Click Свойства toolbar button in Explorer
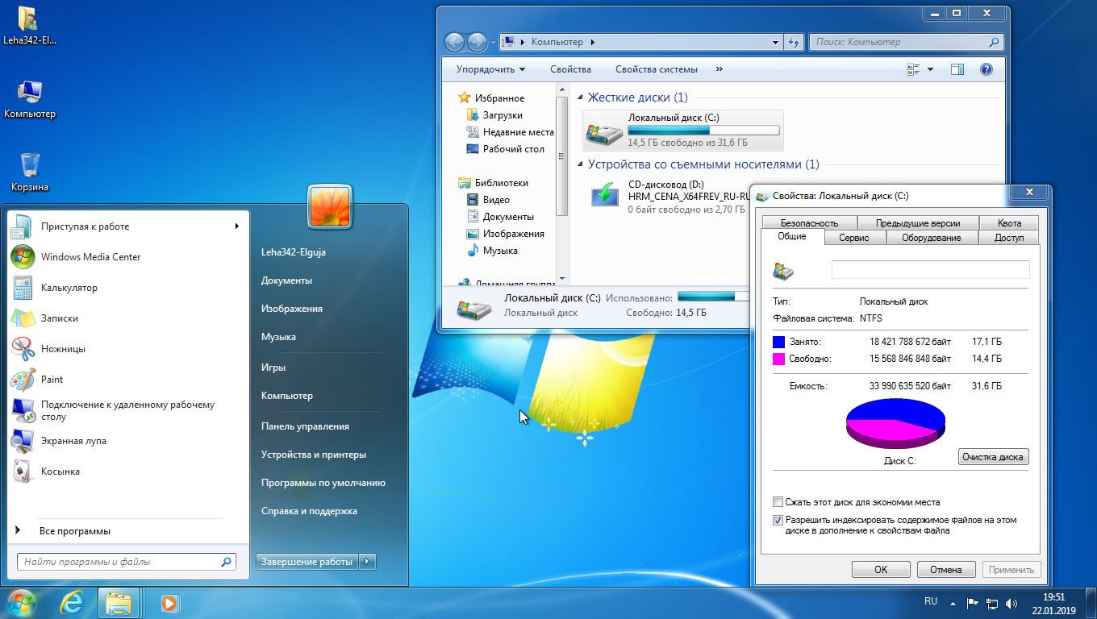1097x619 pixels. coord(571,69)
